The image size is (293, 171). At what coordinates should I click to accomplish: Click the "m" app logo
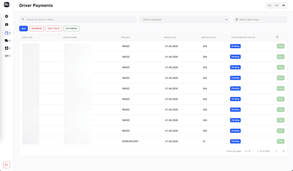6,5
